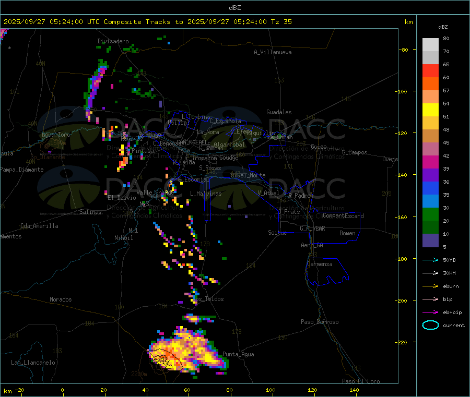Click the G_ALVEAR place label
Viewport: 470px width, 397px height.
312,228
